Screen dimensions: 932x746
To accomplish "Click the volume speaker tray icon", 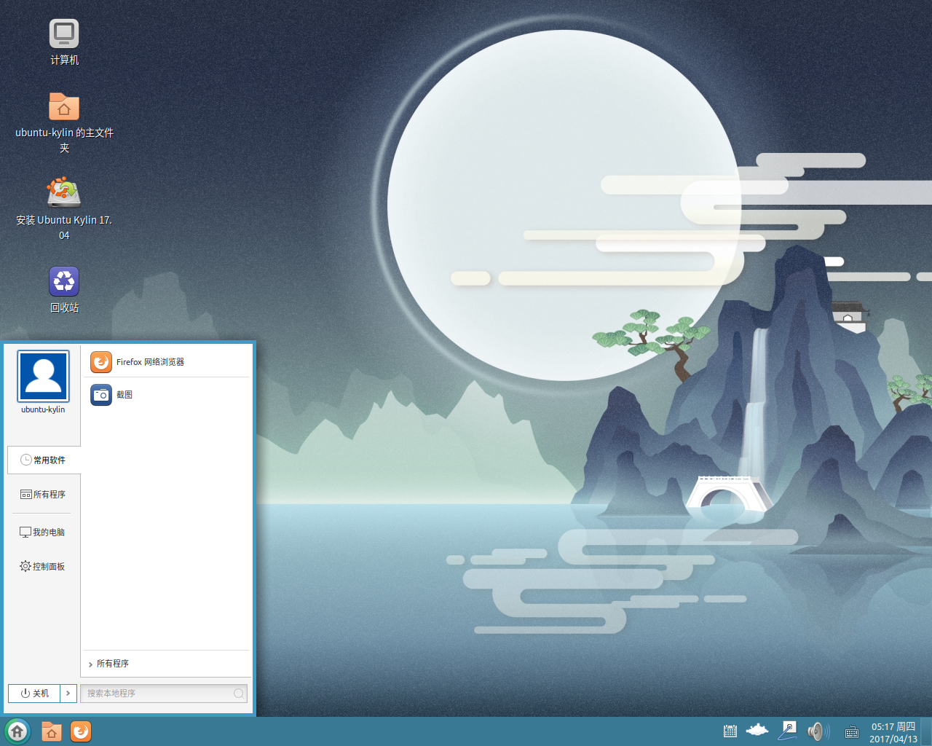I will click(x=818, y=731).
